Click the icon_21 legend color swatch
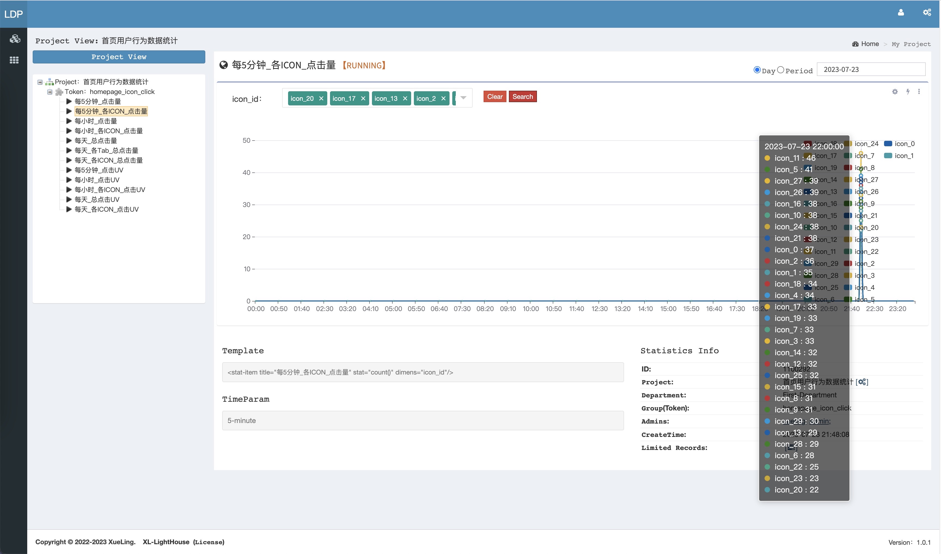 coord(848,215)
